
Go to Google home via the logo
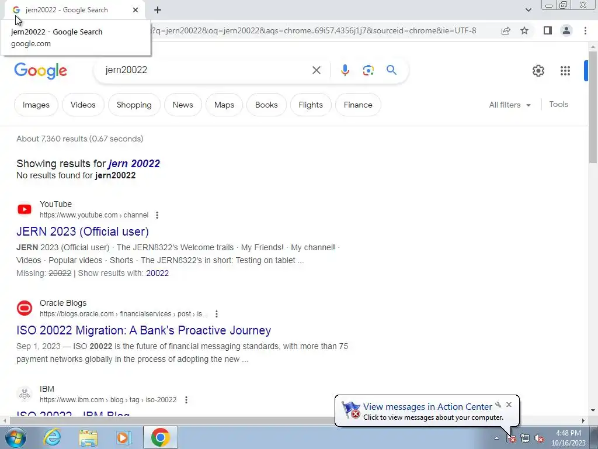pyautogui.click(x=41, y=71)
